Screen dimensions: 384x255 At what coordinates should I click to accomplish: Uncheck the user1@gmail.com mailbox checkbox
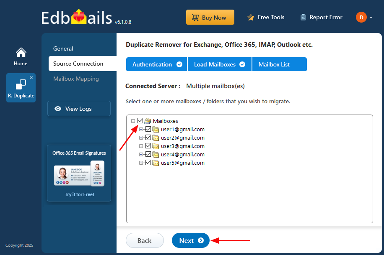[148, 129]
